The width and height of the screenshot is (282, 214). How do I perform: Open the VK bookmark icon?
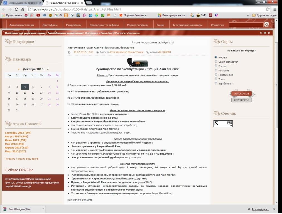(x=44, y=15)
